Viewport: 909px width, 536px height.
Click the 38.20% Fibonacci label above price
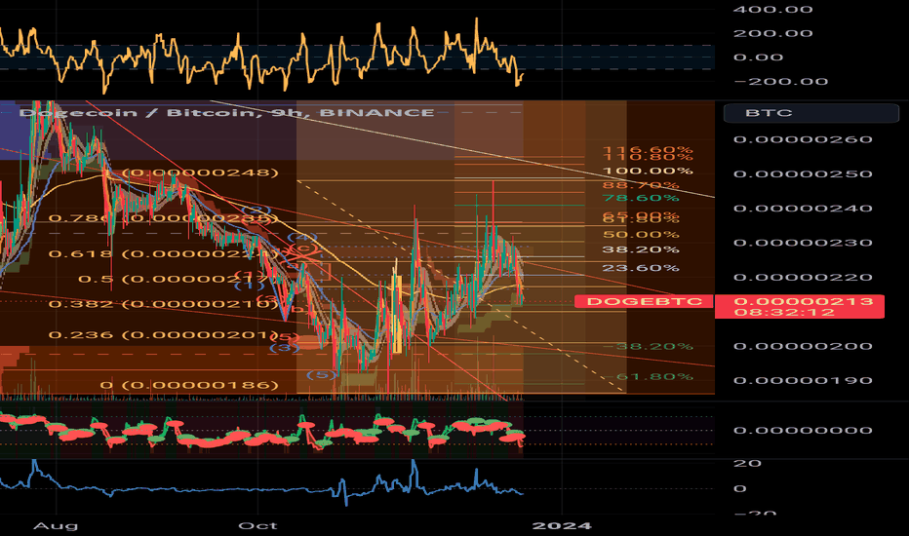coord(641,249)
